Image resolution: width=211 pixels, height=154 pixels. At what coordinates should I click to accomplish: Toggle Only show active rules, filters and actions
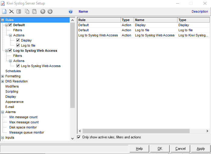point(79,137)
